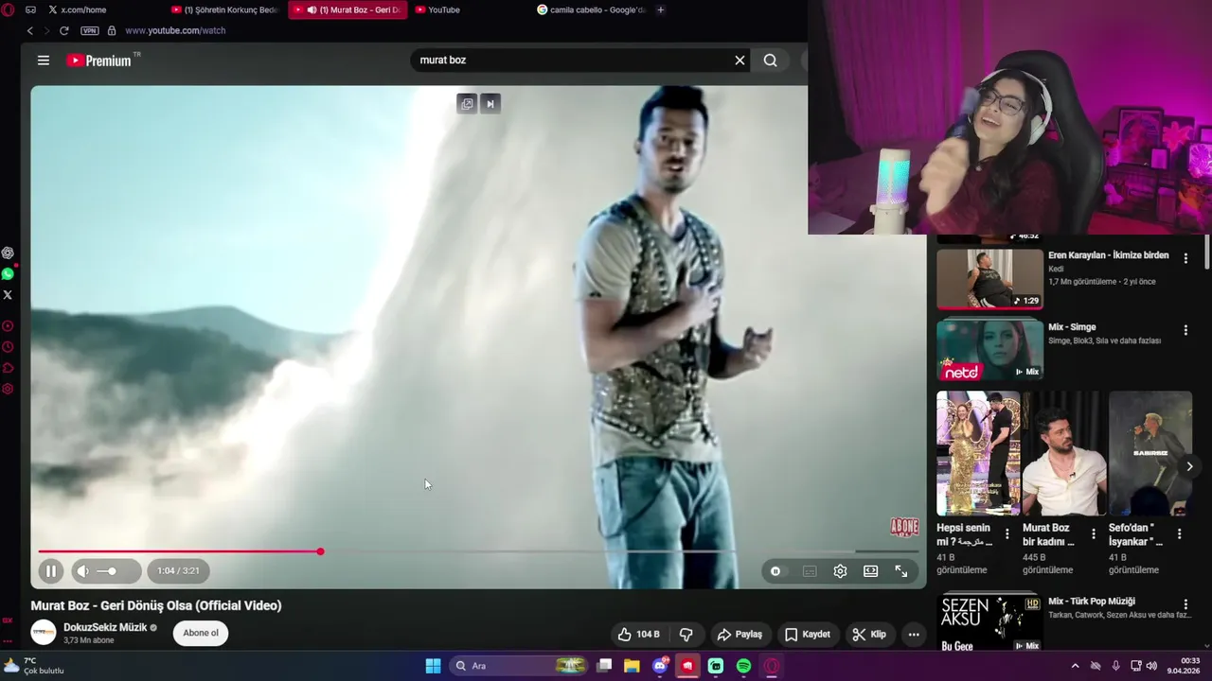The width and height of the screenshot is (1212, 681).
Task: Switch to the Şöhretin Korkunç Bedeli tab
Action: point(225,9)
